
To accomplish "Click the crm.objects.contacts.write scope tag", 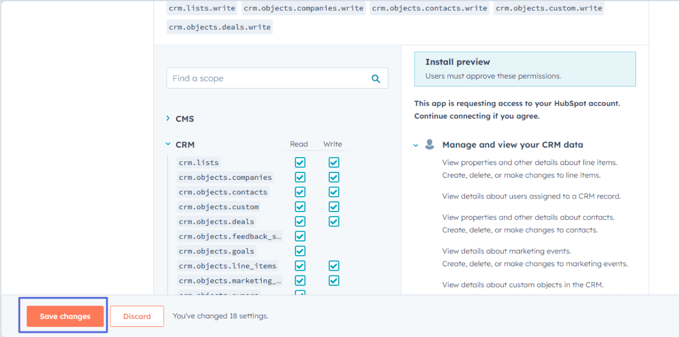I will [429, 8].
